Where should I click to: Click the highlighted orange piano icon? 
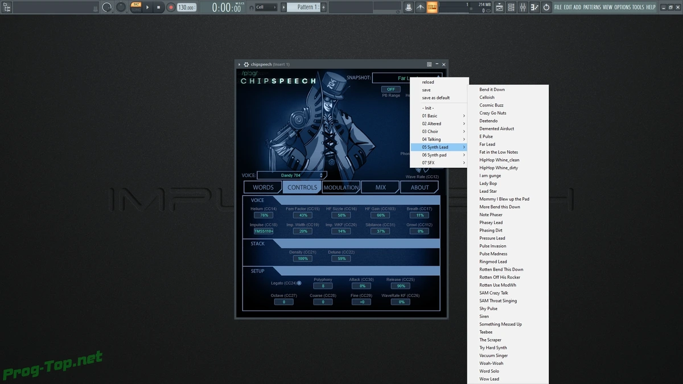[x=433, y=7]
